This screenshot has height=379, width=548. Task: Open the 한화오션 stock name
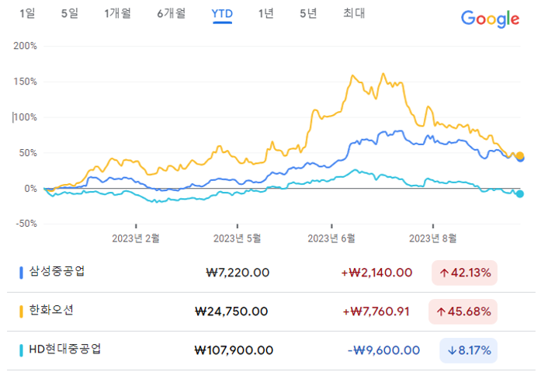(x=51, y=310)
